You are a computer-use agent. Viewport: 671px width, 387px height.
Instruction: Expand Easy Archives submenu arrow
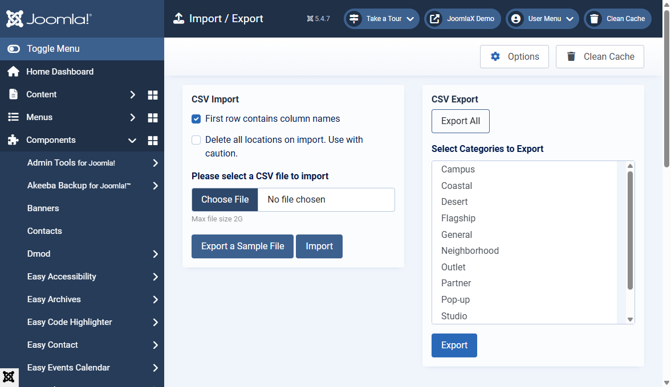tap(155, 299)
